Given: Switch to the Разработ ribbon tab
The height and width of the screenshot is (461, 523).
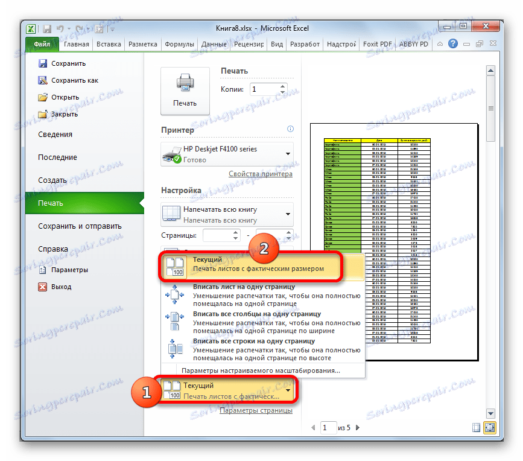Looking at the screenshot, I should coord(305,44).
